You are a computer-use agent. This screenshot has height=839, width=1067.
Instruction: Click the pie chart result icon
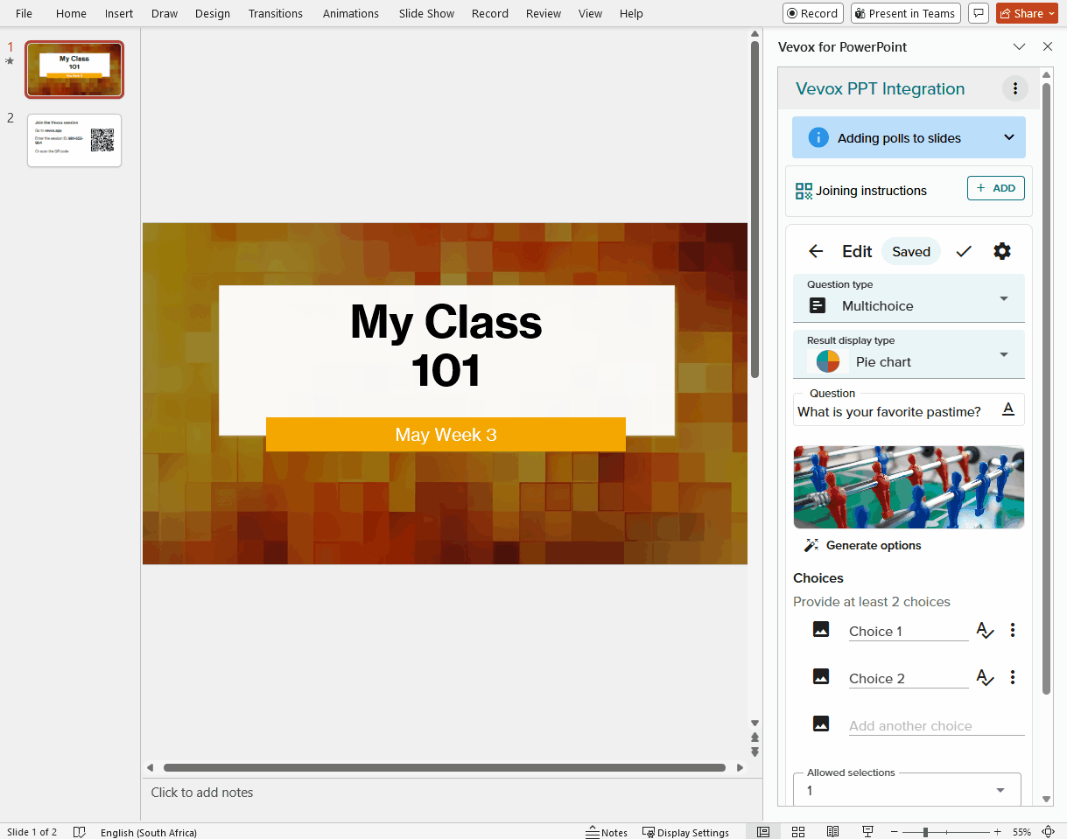(828, 361)
